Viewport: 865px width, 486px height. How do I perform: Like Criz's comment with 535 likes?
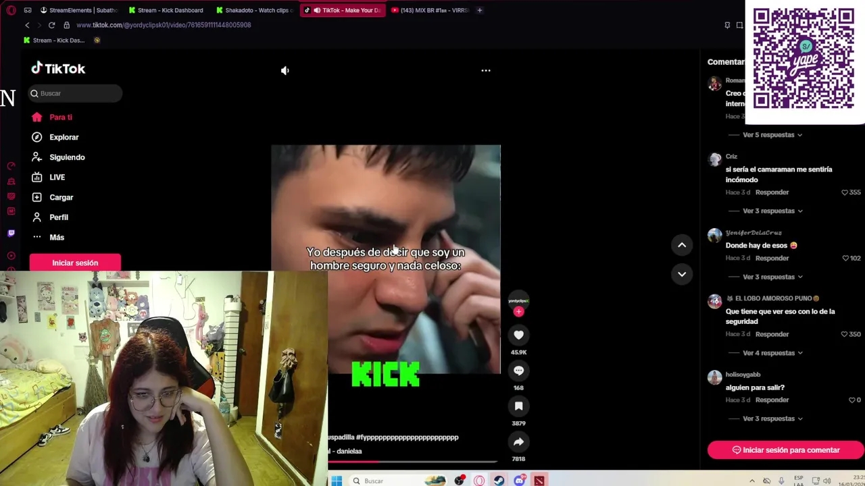tap(845, 192)
